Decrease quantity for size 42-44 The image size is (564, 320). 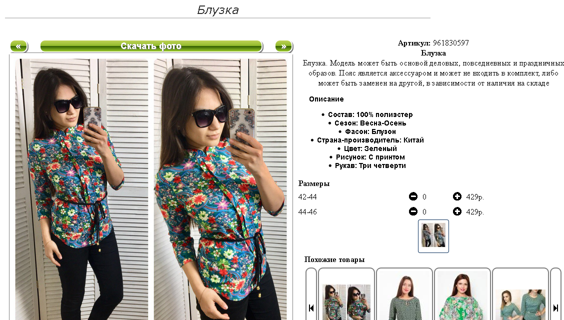pyautogui.click(x=413, y=196)
